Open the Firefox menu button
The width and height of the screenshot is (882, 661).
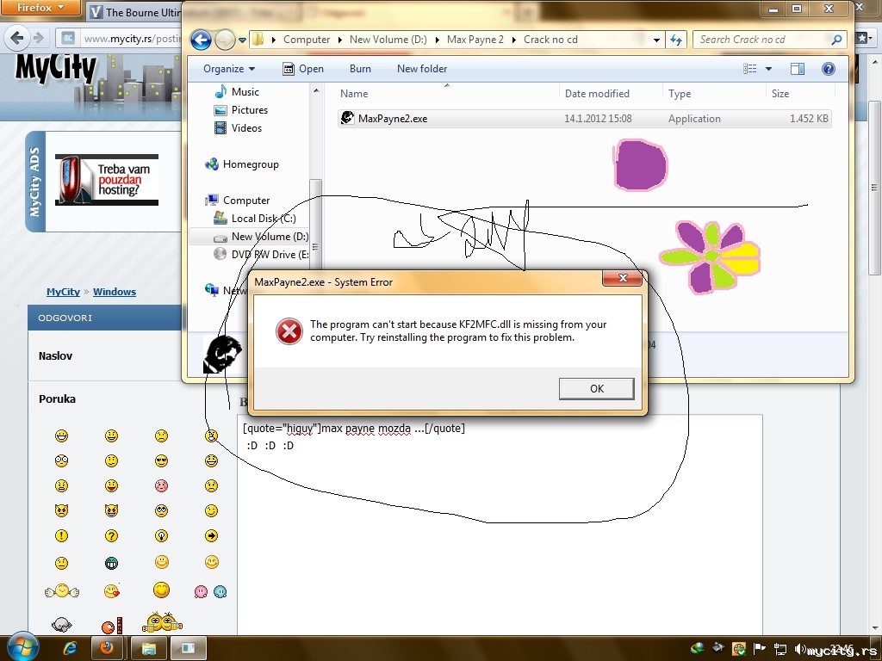(40, 7)
